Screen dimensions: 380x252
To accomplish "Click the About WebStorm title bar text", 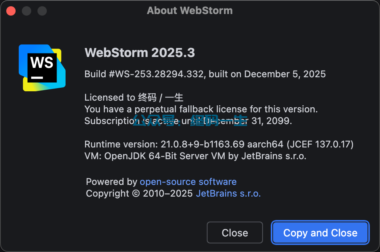I will [190, 11].
